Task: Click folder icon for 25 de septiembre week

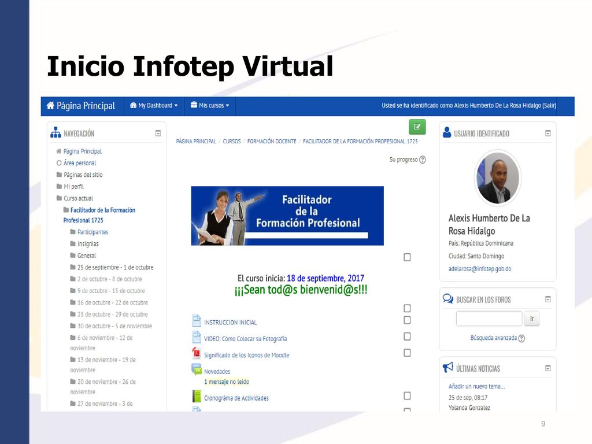Action: coord(73,267)
